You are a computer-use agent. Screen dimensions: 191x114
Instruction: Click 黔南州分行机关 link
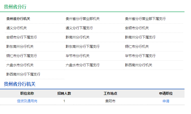pos(77,37)
